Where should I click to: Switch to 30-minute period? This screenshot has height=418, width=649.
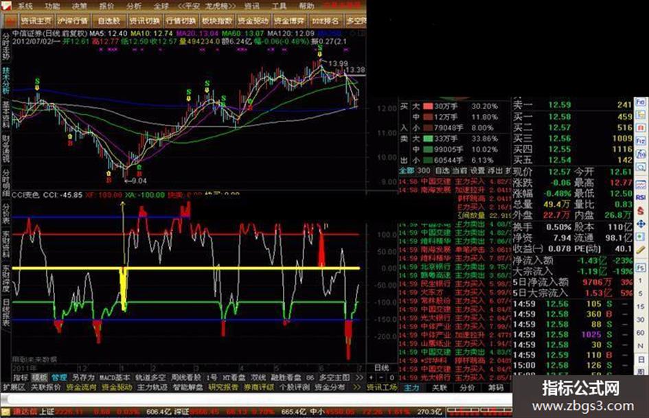pyautogui.click(x=641, y=319)
